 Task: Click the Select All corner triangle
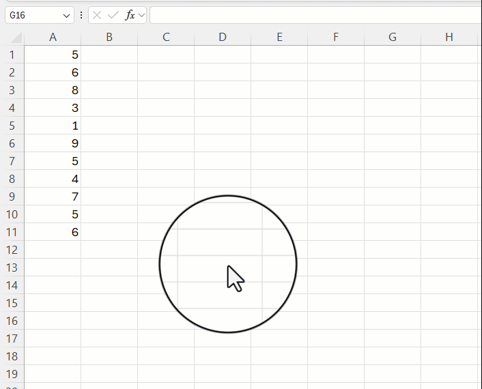[16, 38]
